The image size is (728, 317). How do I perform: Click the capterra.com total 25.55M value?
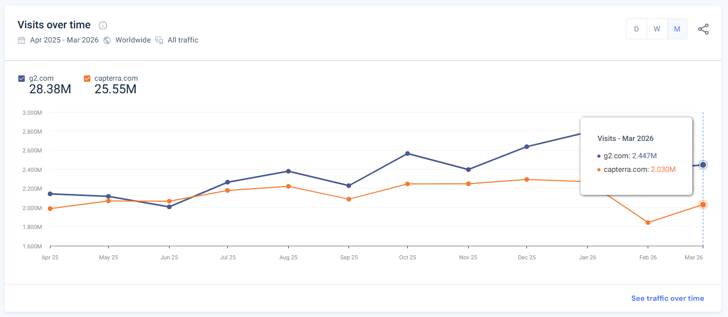tap(115, 89)
